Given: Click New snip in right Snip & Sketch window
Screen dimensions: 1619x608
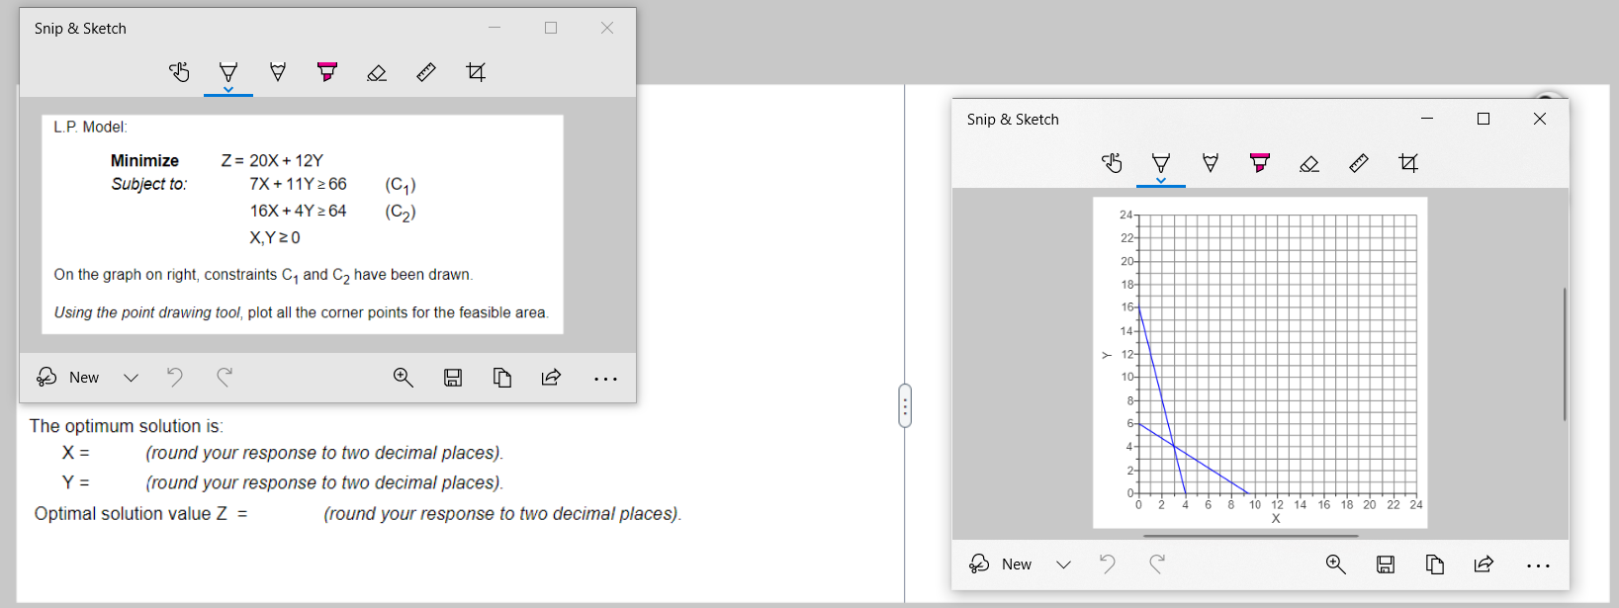Looking at the screenshot, I should tap(1001, 565).
